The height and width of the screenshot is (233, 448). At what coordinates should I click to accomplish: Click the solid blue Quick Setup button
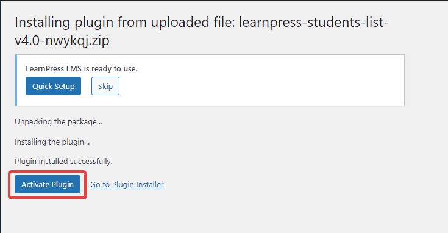(53, 86)
